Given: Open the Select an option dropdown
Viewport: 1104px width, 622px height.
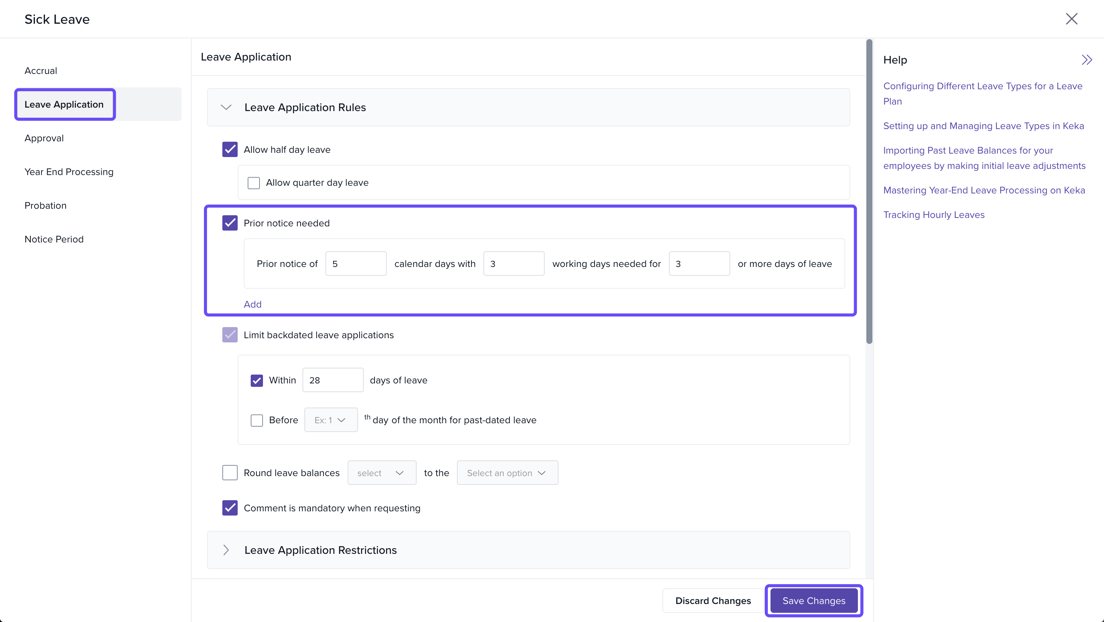Looking at the screenshot, I should 507,473.
